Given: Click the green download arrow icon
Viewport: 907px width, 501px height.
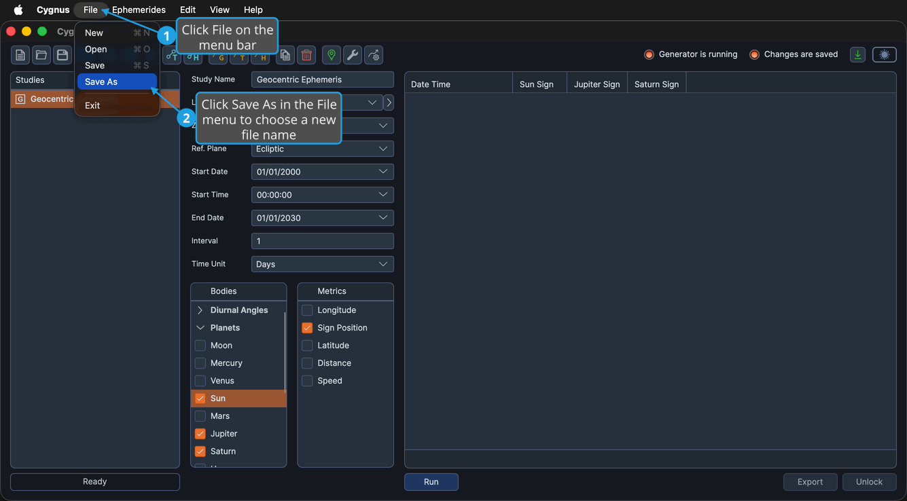Looking at the screenshot, I should (x=858, y=55).
